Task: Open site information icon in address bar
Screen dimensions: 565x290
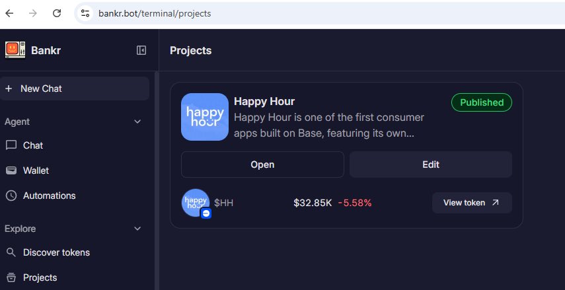Action: tap(85, 13)
